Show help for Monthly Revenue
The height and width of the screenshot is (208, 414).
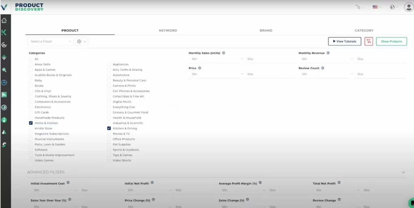point(328,53)
